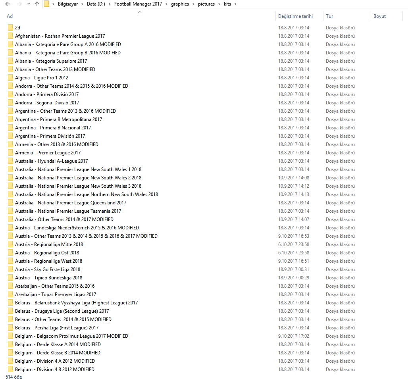This screenshot has width=408, height=379.
Task: Sort by the Boyut column header
Action: click(379, 16)
